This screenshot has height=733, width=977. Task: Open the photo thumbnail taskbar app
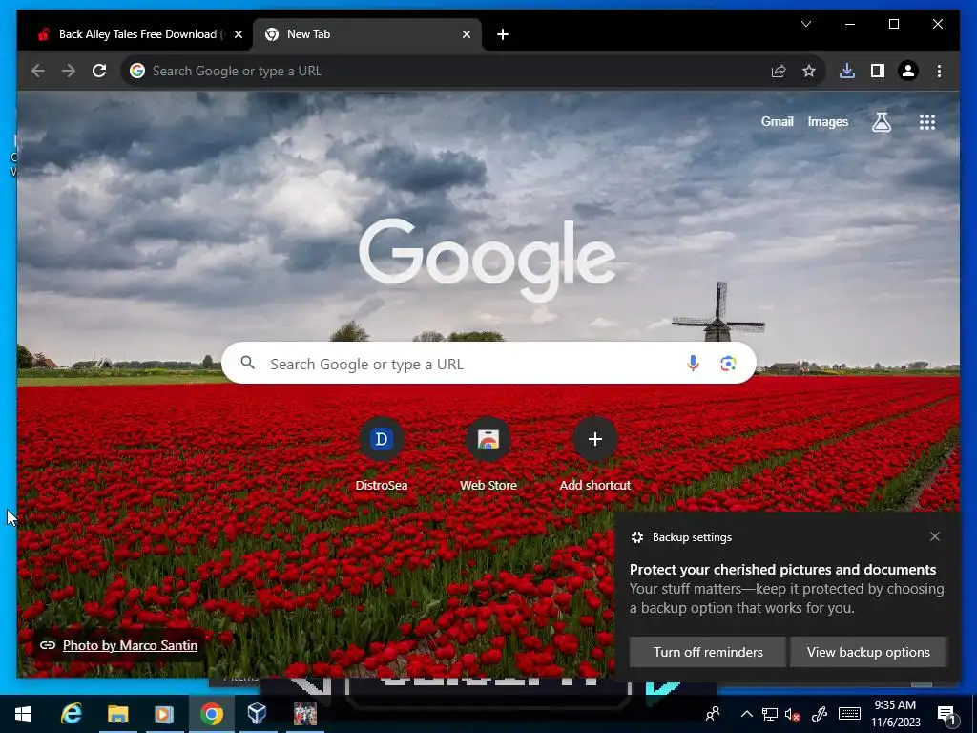tap(304, 714)
